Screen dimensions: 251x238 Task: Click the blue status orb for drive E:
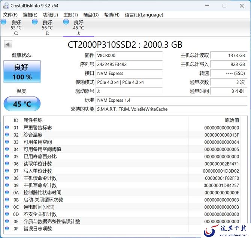pos(35,22)
